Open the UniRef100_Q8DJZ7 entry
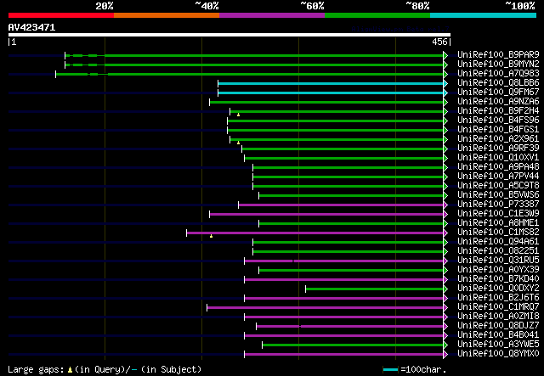 (x=498, y=326)
